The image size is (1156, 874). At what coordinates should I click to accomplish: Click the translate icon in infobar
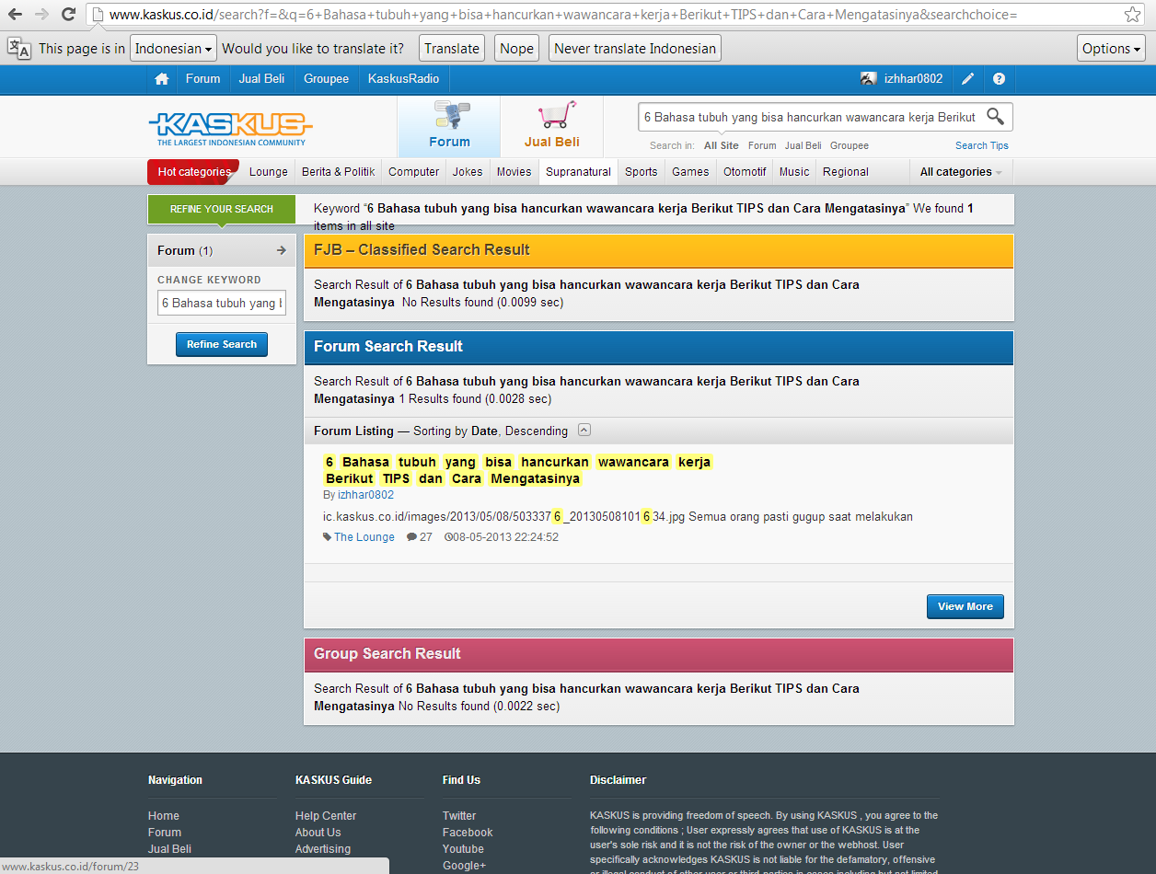[18, 49]
